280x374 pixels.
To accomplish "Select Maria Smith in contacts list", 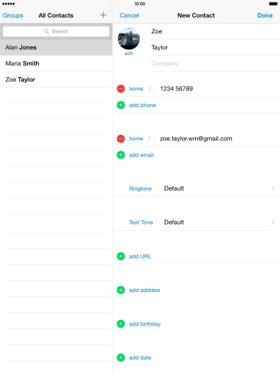I will tap(56, 63).
